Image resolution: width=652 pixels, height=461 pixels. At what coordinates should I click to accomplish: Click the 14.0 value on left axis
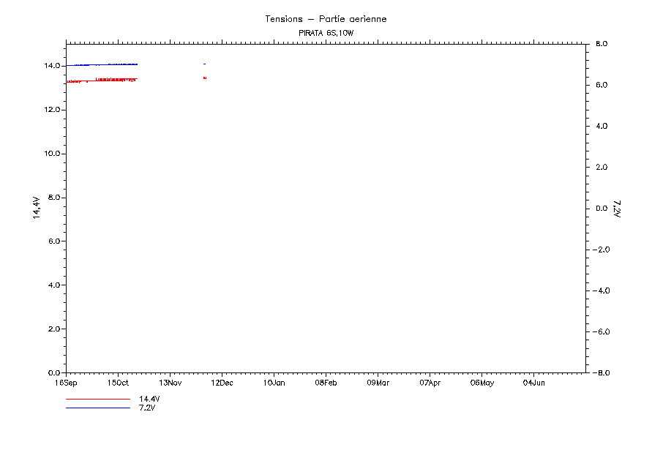(50, 66)
